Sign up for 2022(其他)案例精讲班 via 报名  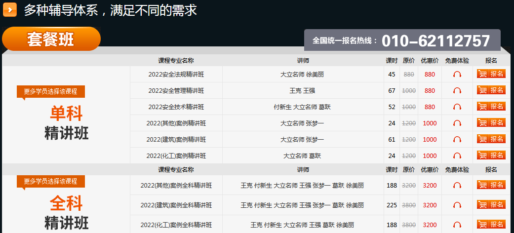(x=491, y=122)
